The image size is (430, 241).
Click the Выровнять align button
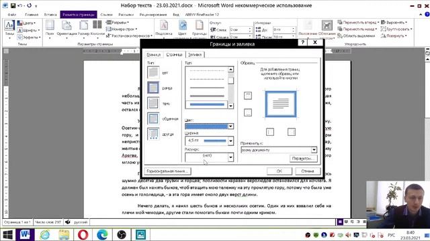pos(394,22)
